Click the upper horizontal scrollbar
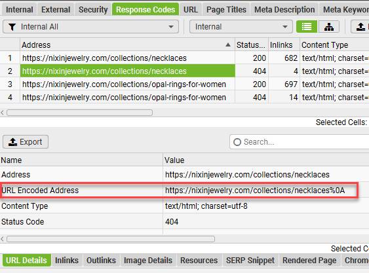Viewport: 369px width, 273px height. (79, 113)
